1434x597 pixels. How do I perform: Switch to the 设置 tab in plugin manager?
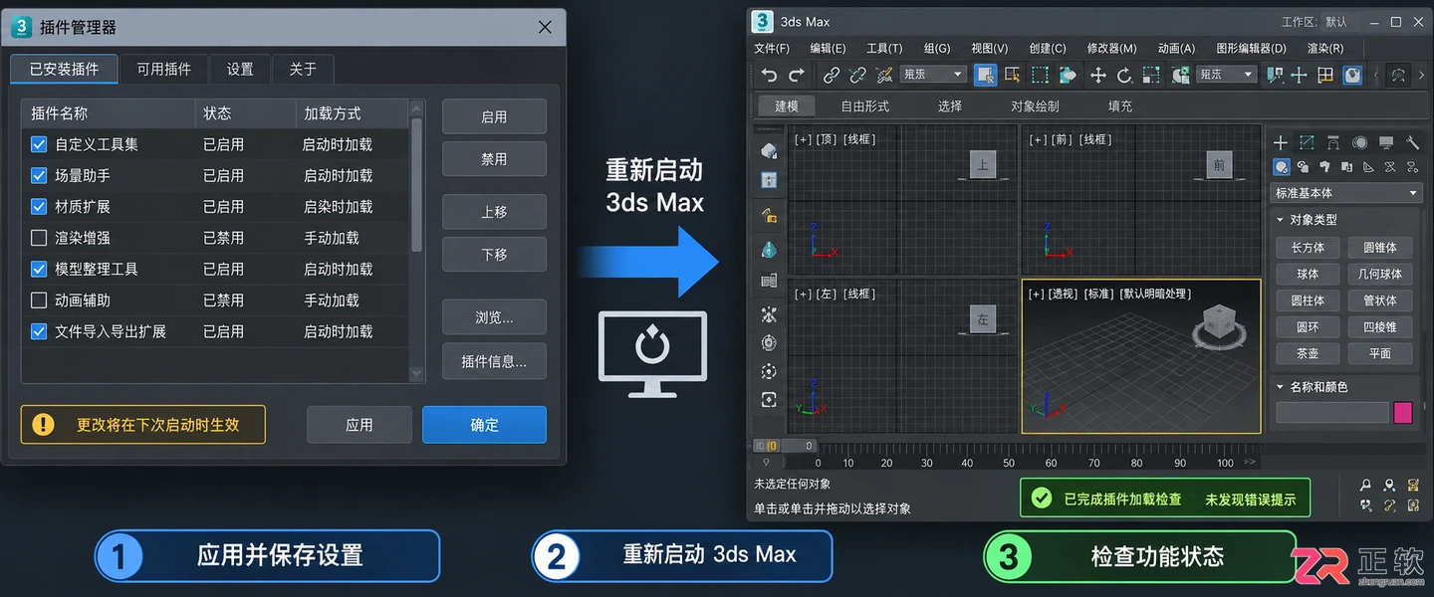point(240,69)
